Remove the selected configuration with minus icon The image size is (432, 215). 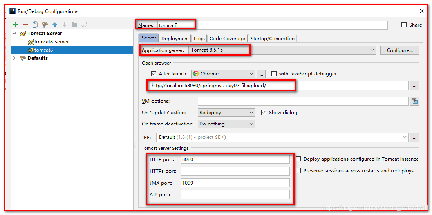(25, 25)
